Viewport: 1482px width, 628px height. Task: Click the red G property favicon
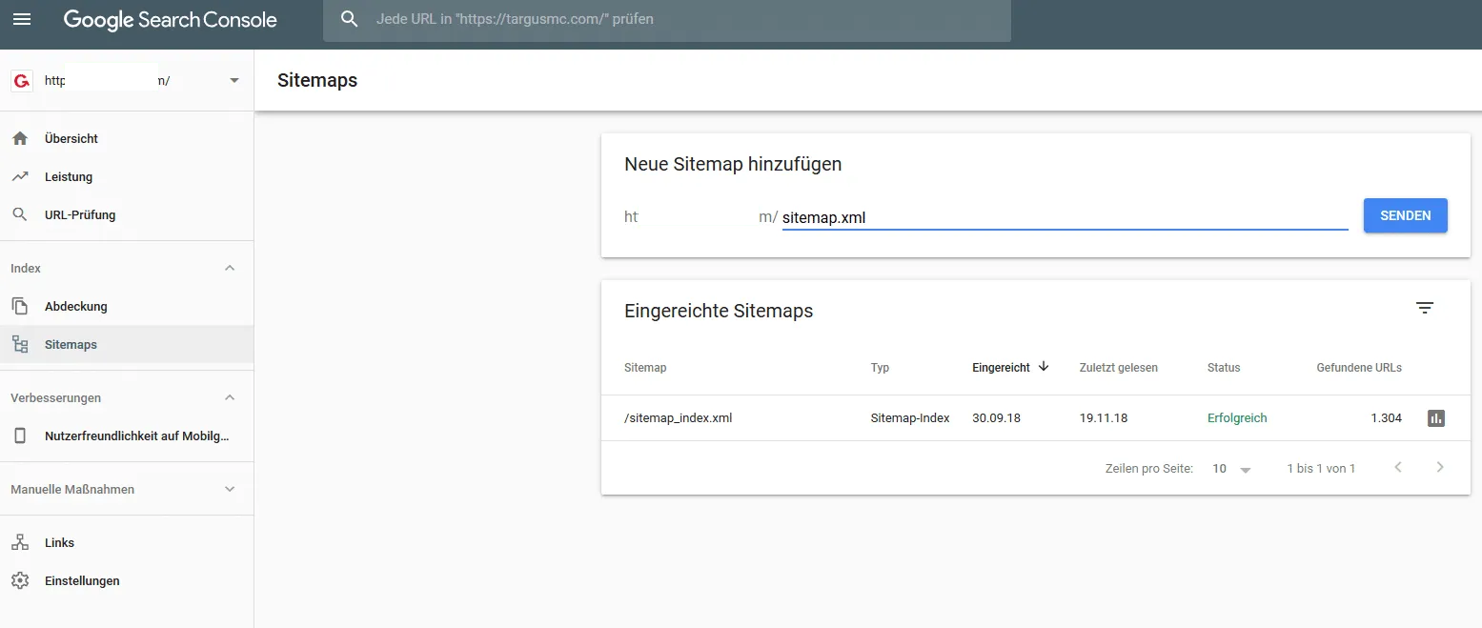22,81
